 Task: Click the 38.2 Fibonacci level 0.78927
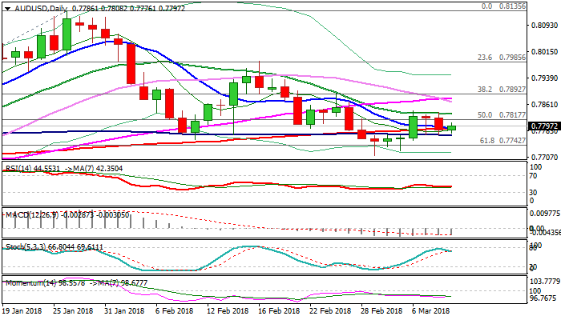(x=502, y=90)
